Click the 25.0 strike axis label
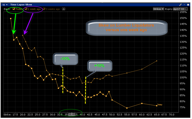Screen dimensions: 192x119 coord(37,115)
